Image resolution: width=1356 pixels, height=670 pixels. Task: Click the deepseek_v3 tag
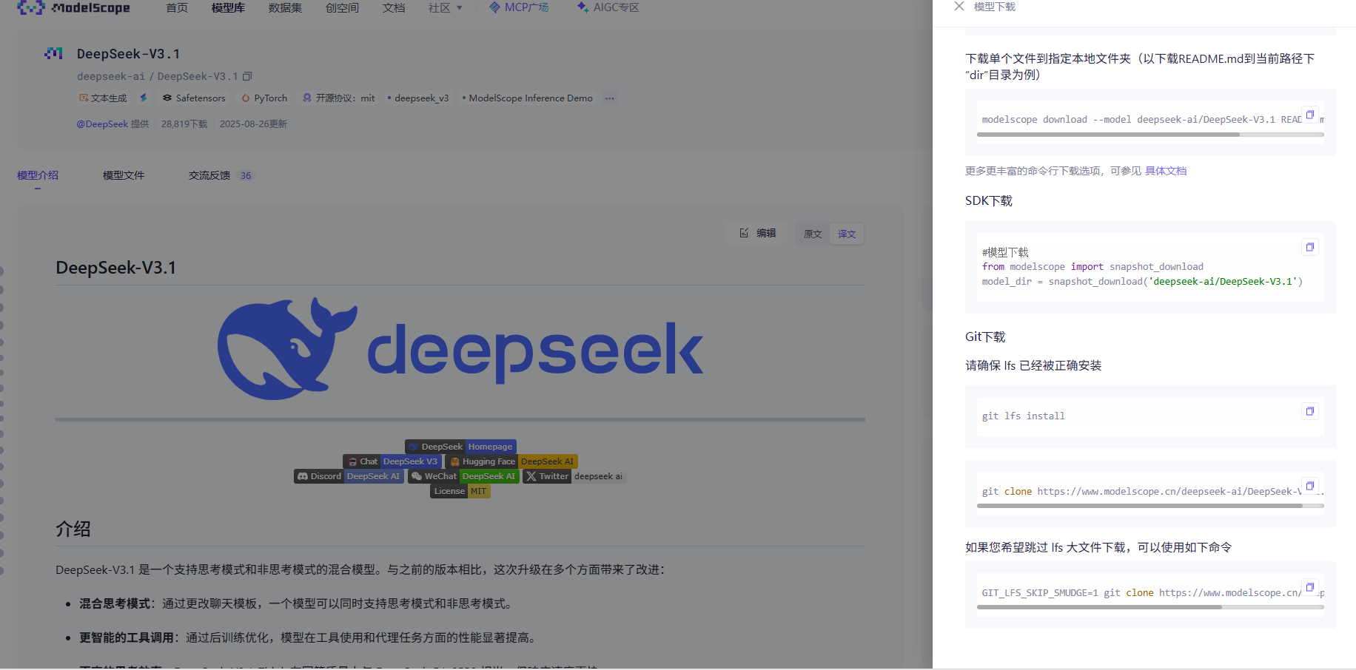[x=418, y=98]
